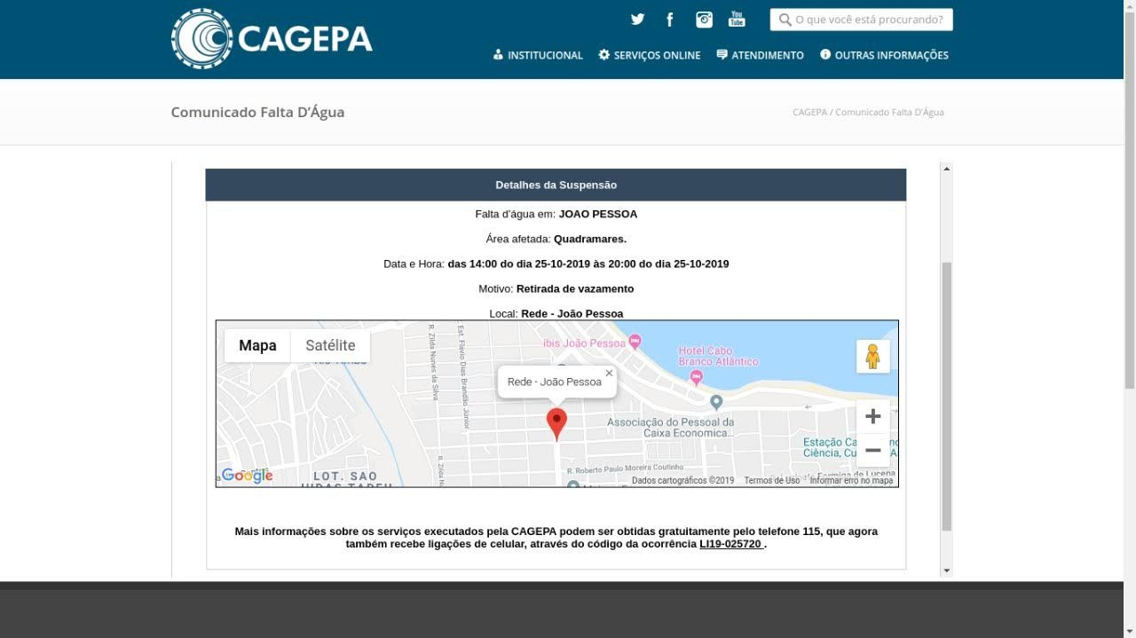The width and height of the screenshot is (1136, 638).
Task: Click the Hotel Cabo Branco Atlântico marker
Action: click(696, 378)
